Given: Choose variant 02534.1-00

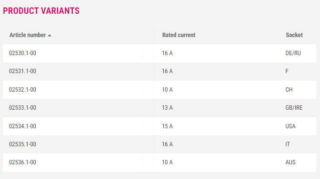Looking at the screenshot, I should click(x=22, y=126).
